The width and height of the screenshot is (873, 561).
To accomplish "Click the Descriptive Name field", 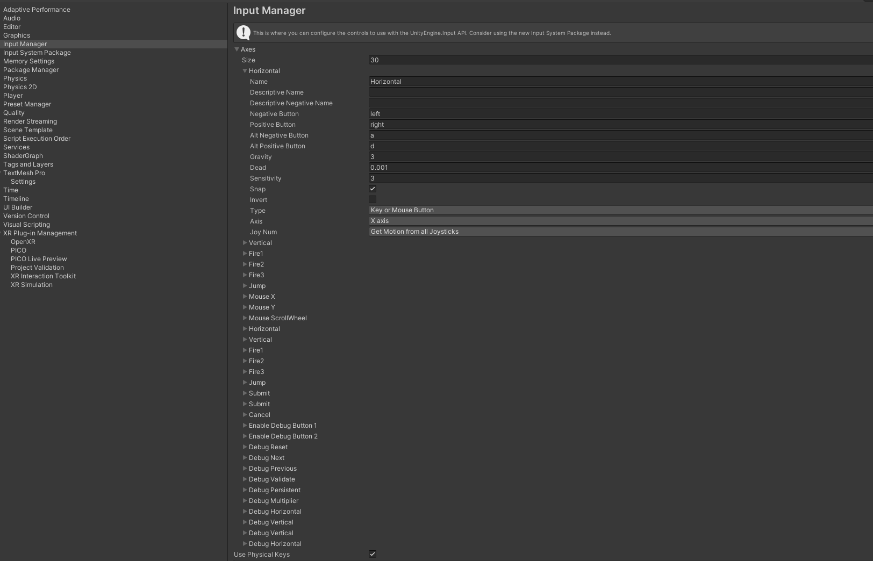I will [x=621, y=92].
